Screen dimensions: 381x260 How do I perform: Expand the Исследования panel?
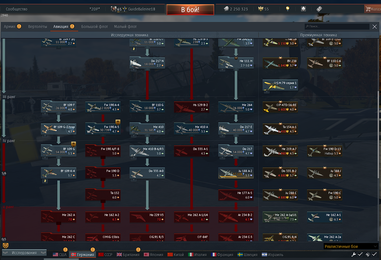tap(24, 253)
